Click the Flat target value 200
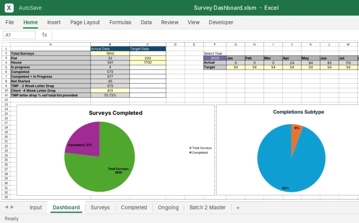Viewport: 359px width, 223px height. tap(148, 58)
